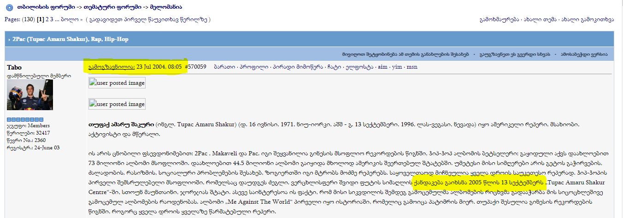Go to page 3 of the thread
This screenshot has height=218, width=623.
(x=52, y=20)
